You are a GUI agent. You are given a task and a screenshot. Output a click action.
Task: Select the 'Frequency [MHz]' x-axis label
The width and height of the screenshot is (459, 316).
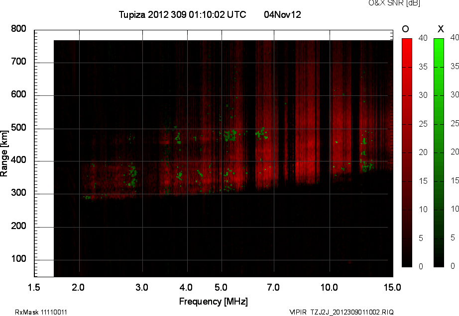(x=214, y=302)
